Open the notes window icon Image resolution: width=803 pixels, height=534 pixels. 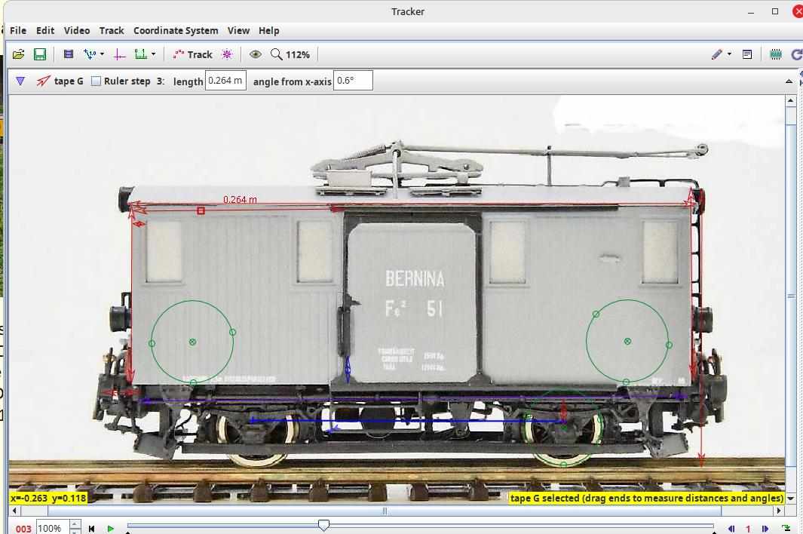click(747, 54)
